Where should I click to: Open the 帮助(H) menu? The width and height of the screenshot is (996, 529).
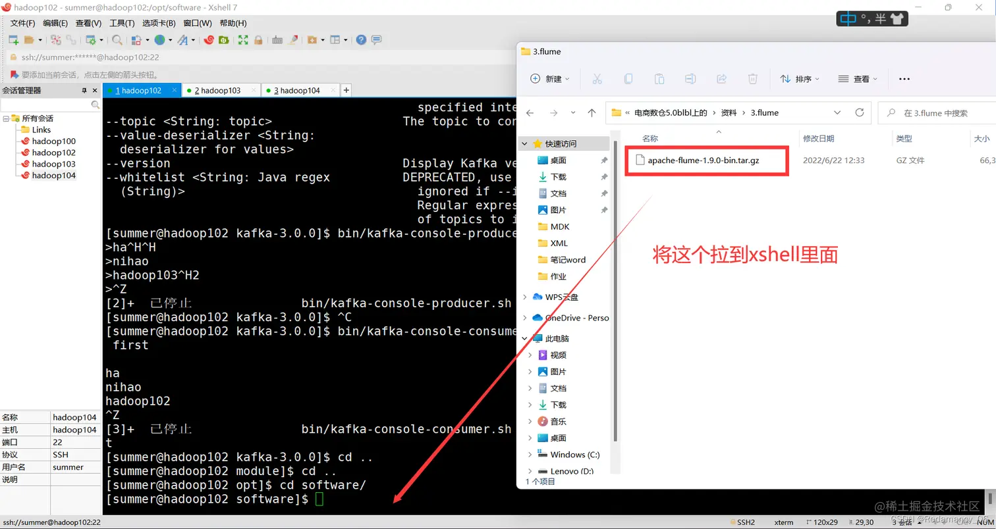tap(233, 23)
